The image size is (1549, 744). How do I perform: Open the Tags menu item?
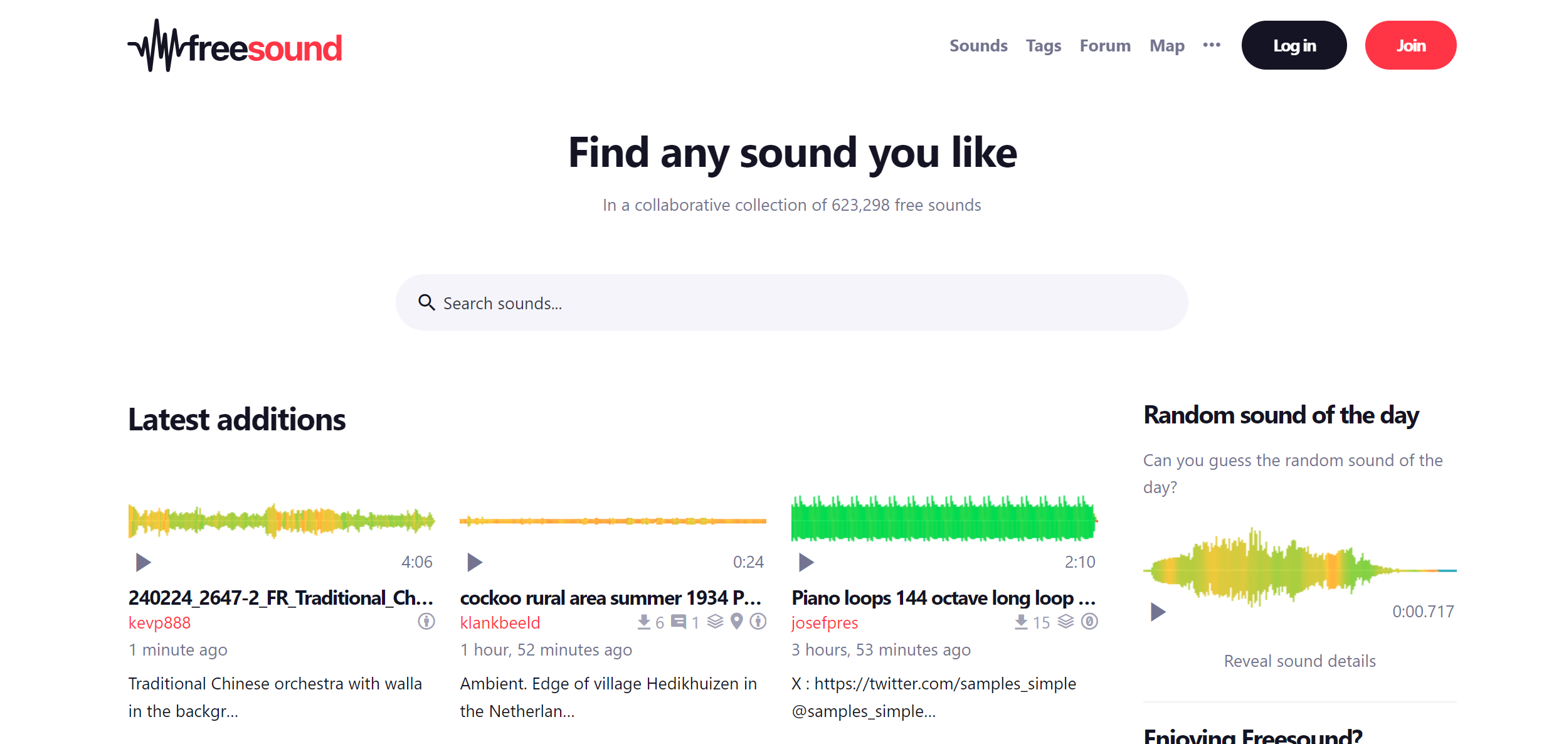point(1044,46)
